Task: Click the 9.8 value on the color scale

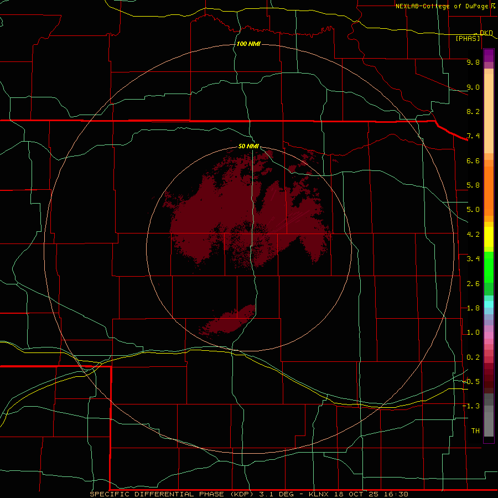Action: click(x=473, y=63)
